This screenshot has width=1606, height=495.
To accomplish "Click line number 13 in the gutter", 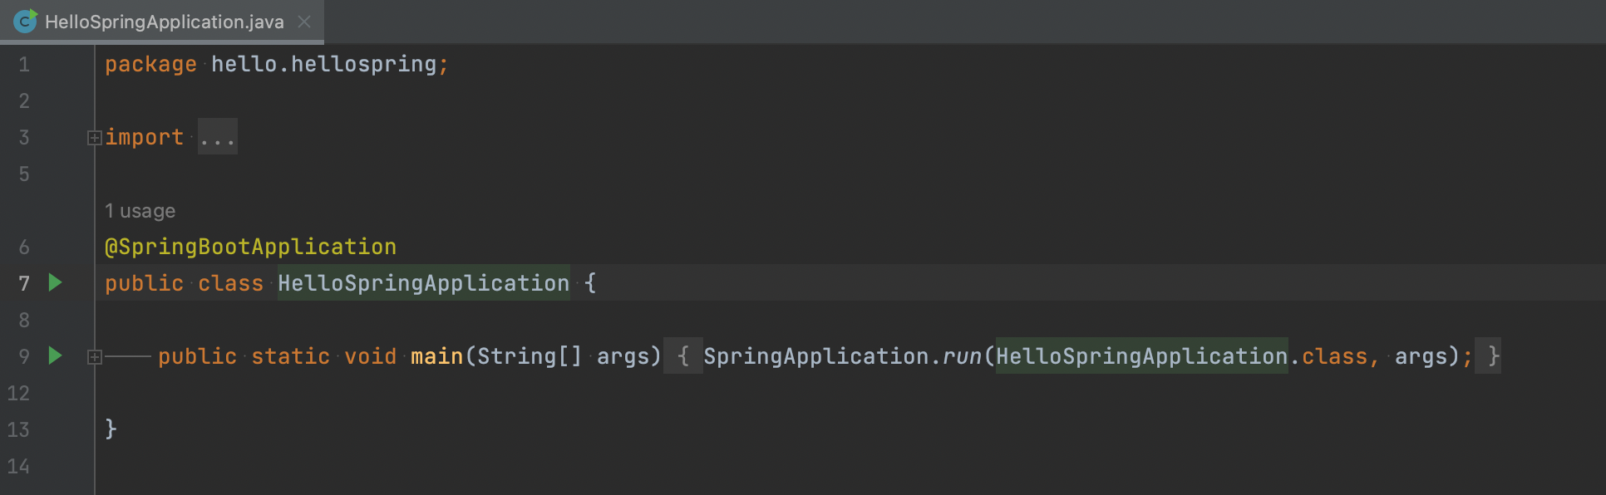I will pyautogui.click(x=18, y=429).
